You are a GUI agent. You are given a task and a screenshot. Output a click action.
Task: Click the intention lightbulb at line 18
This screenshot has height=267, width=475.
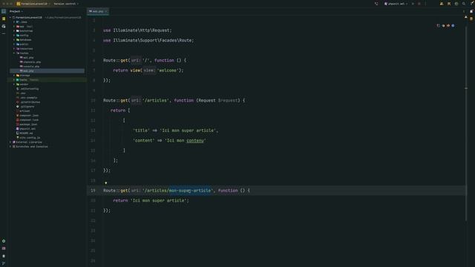tap(105, 183)
